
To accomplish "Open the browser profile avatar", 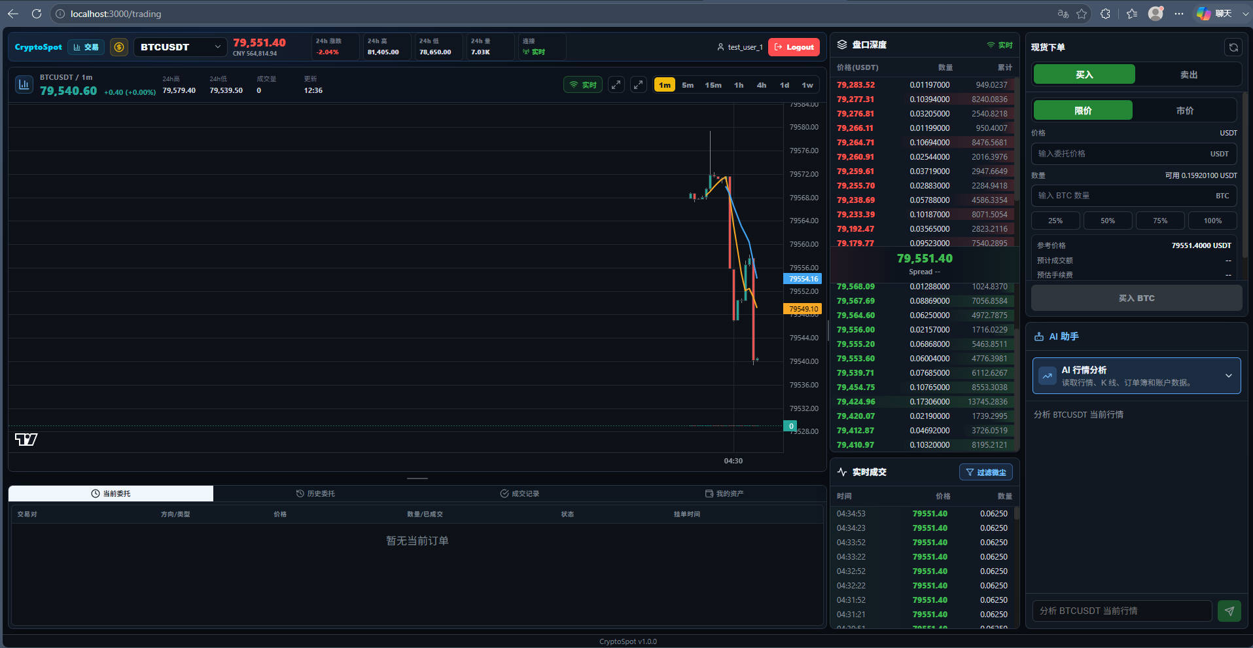I will pyautogui.click(x=1156, y=13).
